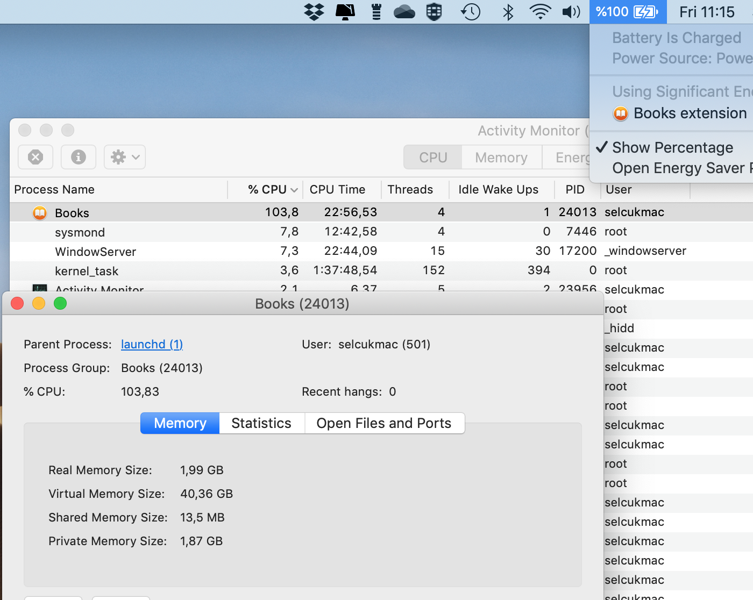
Task: Open Time Machine menu bar icon
Action: pos(471,11)
